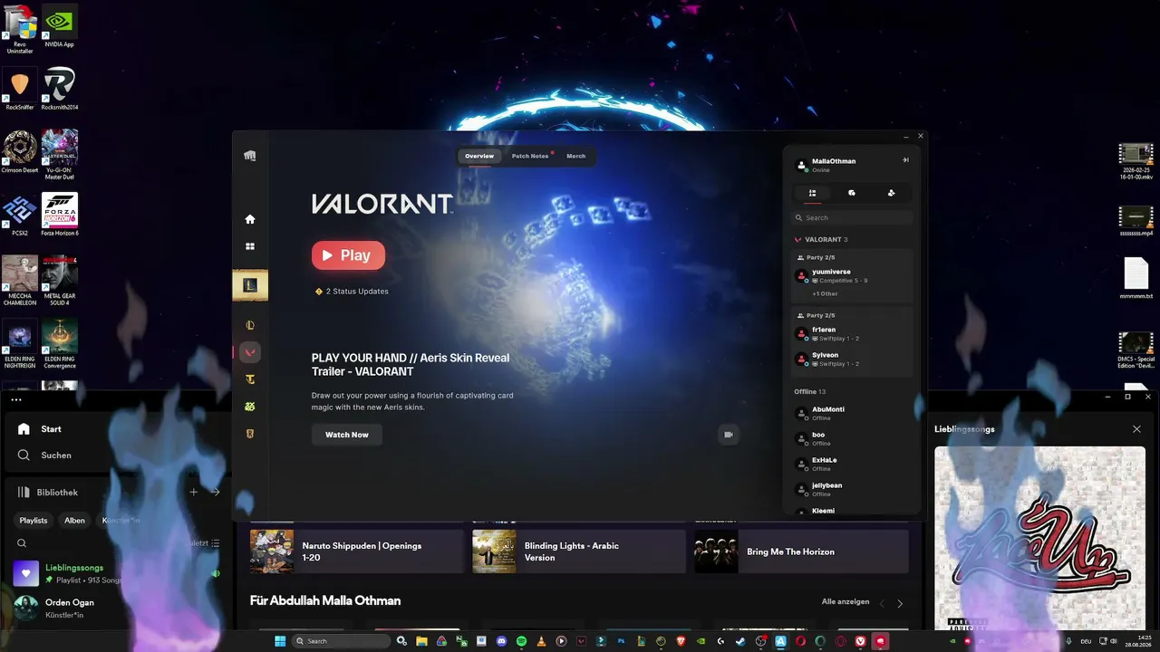Open Spotify from the taskbar
This screenshot has width=1160, height=652.
point(521,641)
